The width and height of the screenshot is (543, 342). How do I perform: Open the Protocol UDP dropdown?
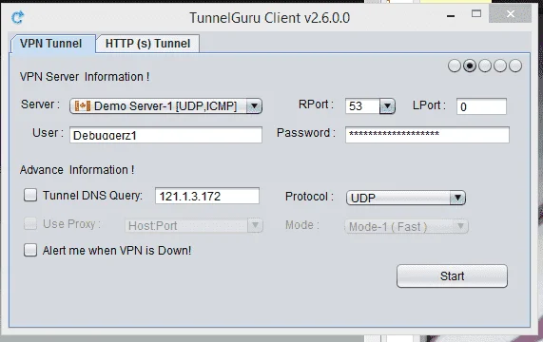point(406,198)
